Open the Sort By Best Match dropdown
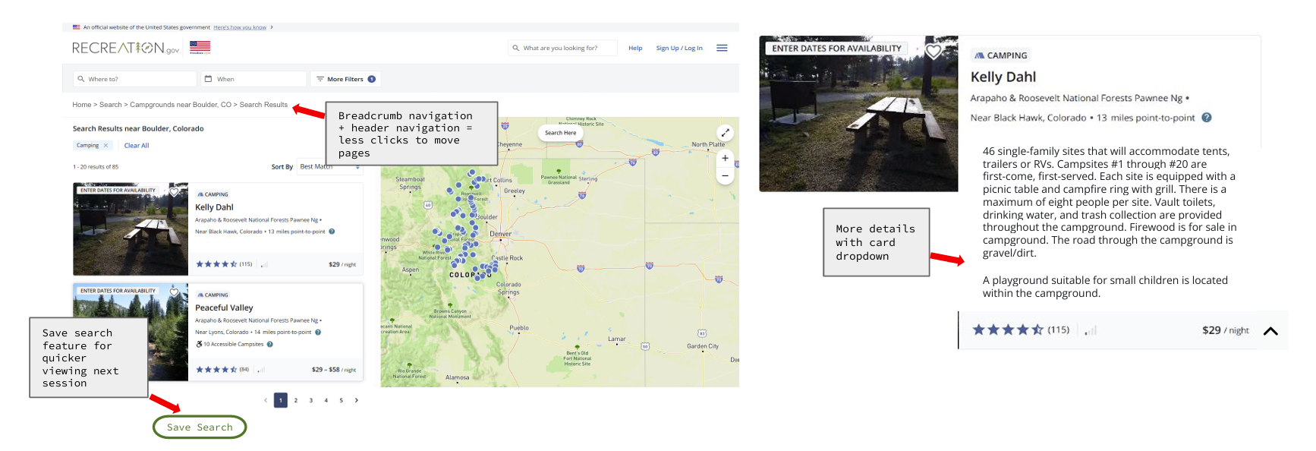This screenshot has height=451, width=1316. [x=329, y=167]
